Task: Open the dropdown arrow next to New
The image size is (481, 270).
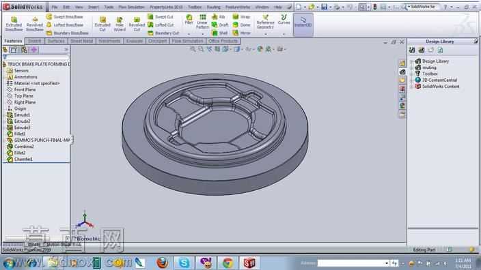Action: click(305, 7)
